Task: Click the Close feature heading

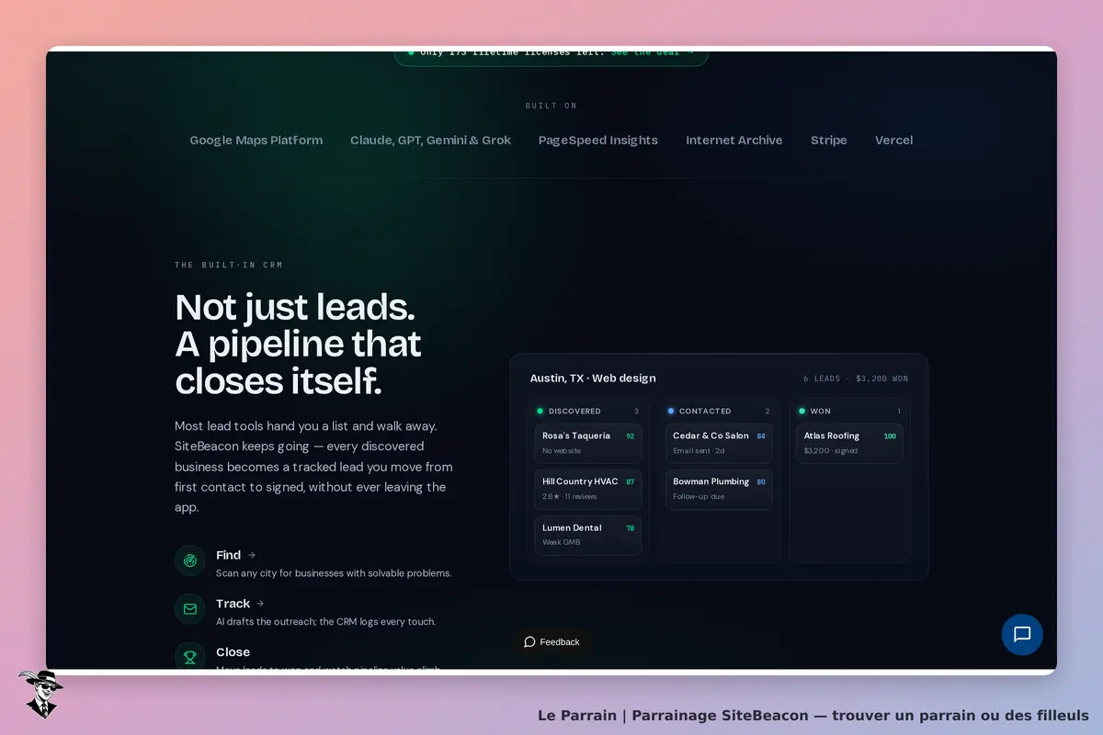Action: tap(233, 652)
